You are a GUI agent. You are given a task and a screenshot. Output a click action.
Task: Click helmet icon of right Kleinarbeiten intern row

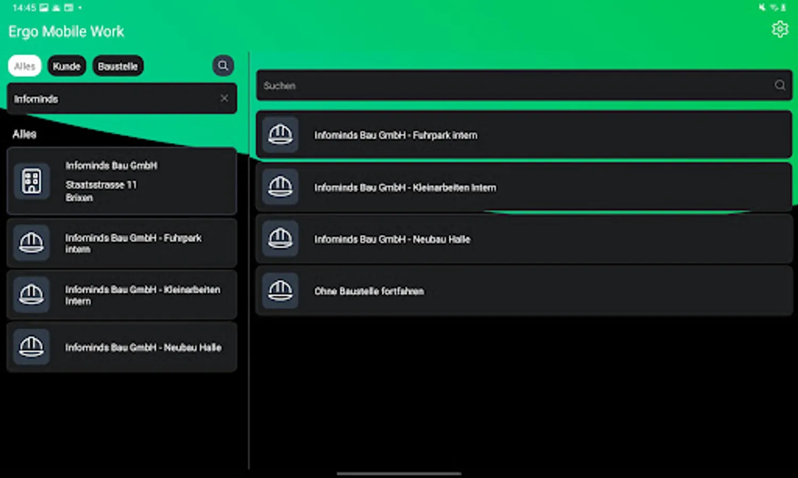[x=280, y=187]
